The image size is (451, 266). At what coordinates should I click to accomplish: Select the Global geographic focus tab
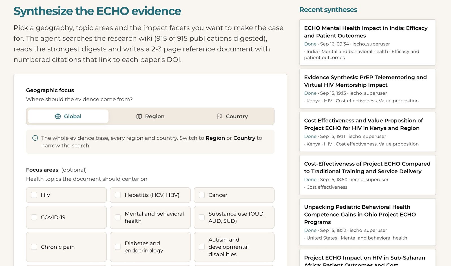coord(68,116)
